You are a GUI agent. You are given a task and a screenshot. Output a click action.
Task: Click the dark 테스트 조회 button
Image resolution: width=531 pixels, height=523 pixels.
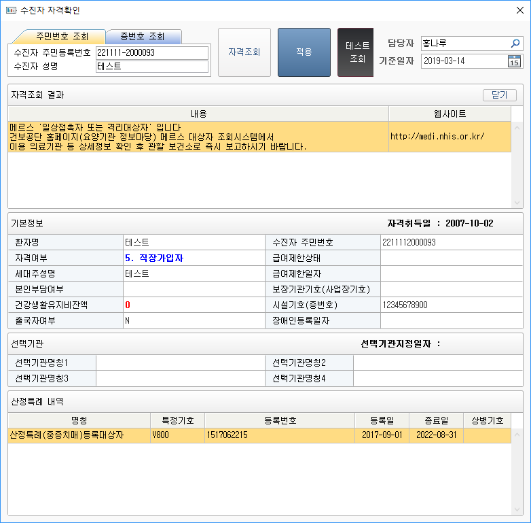pos(357,52)
